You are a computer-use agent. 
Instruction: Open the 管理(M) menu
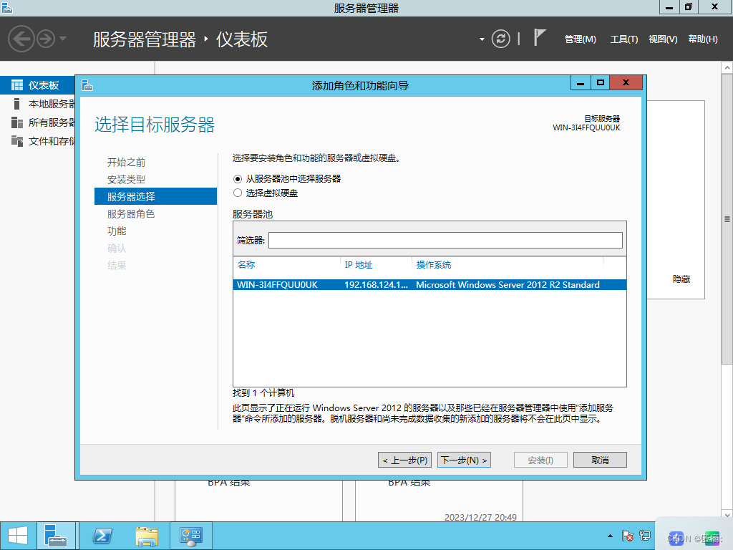click(580, 39)
